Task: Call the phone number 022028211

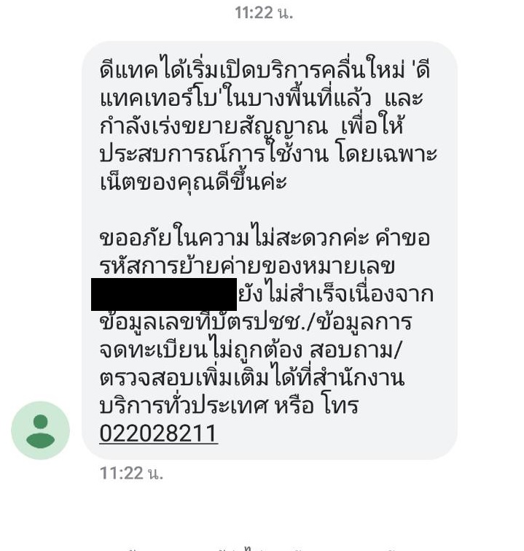Action: click(159, 434)
